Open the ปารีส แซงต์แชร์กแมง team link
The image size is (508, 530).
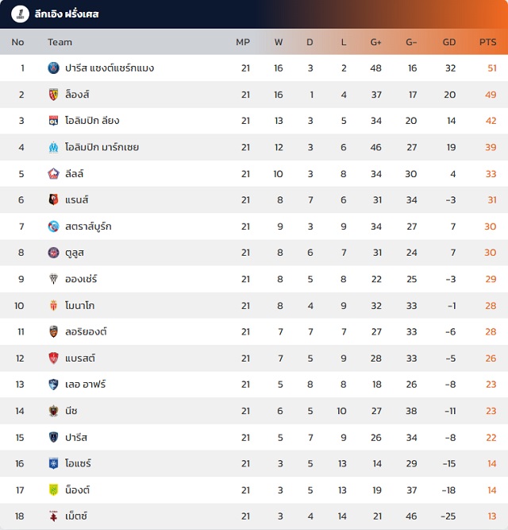point(110,68)
